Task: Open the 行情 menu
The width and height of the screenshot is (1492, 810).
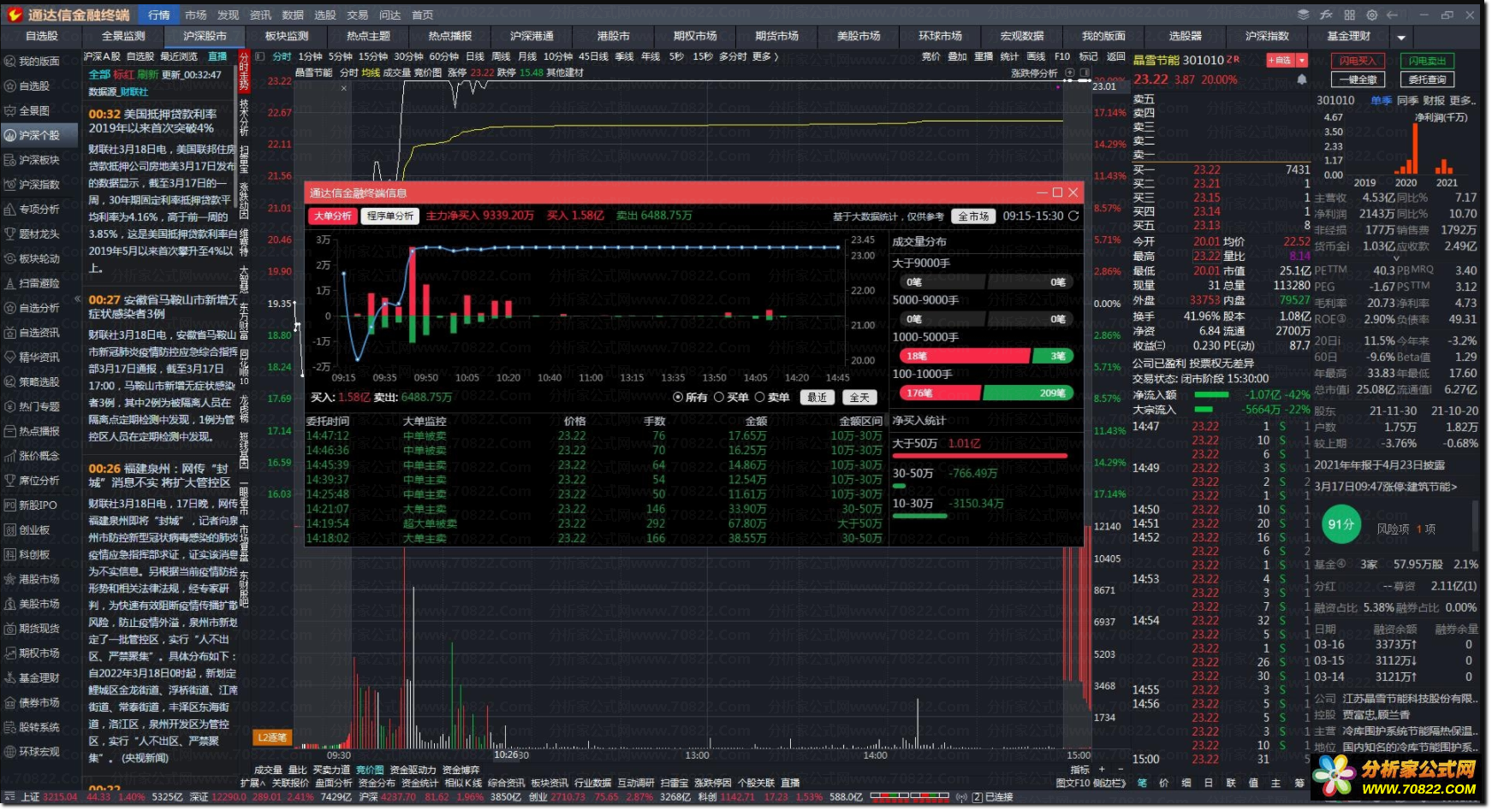Action: [x=159, y=15]
